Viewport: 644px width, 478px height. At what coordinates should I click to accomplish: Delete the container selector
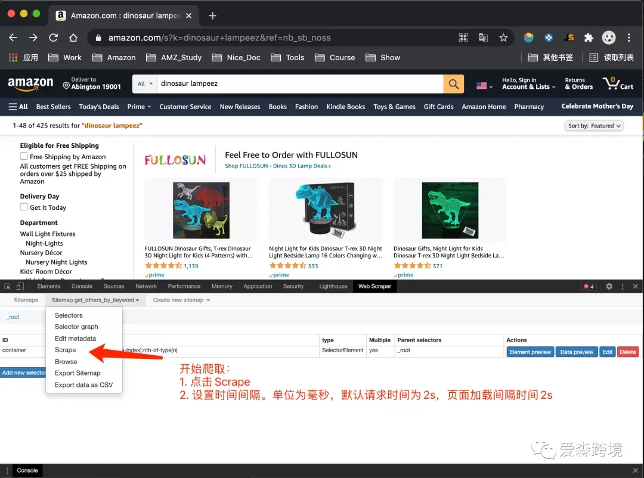click(627, 352)
